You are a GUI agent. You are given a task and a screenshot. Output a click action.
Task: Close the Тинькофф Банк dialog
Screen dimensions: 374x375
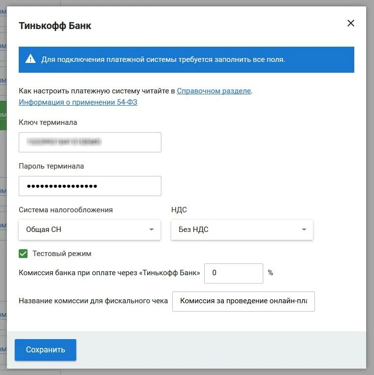(x=350, y=23)
